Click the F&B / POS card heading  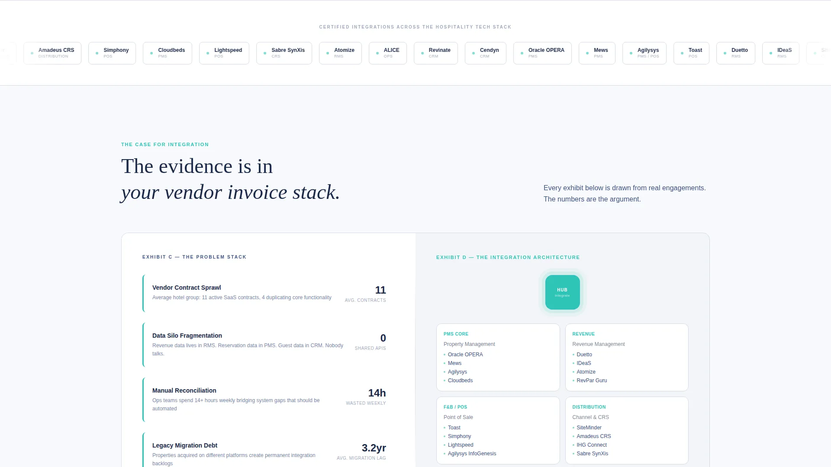(x=455, y=407)
